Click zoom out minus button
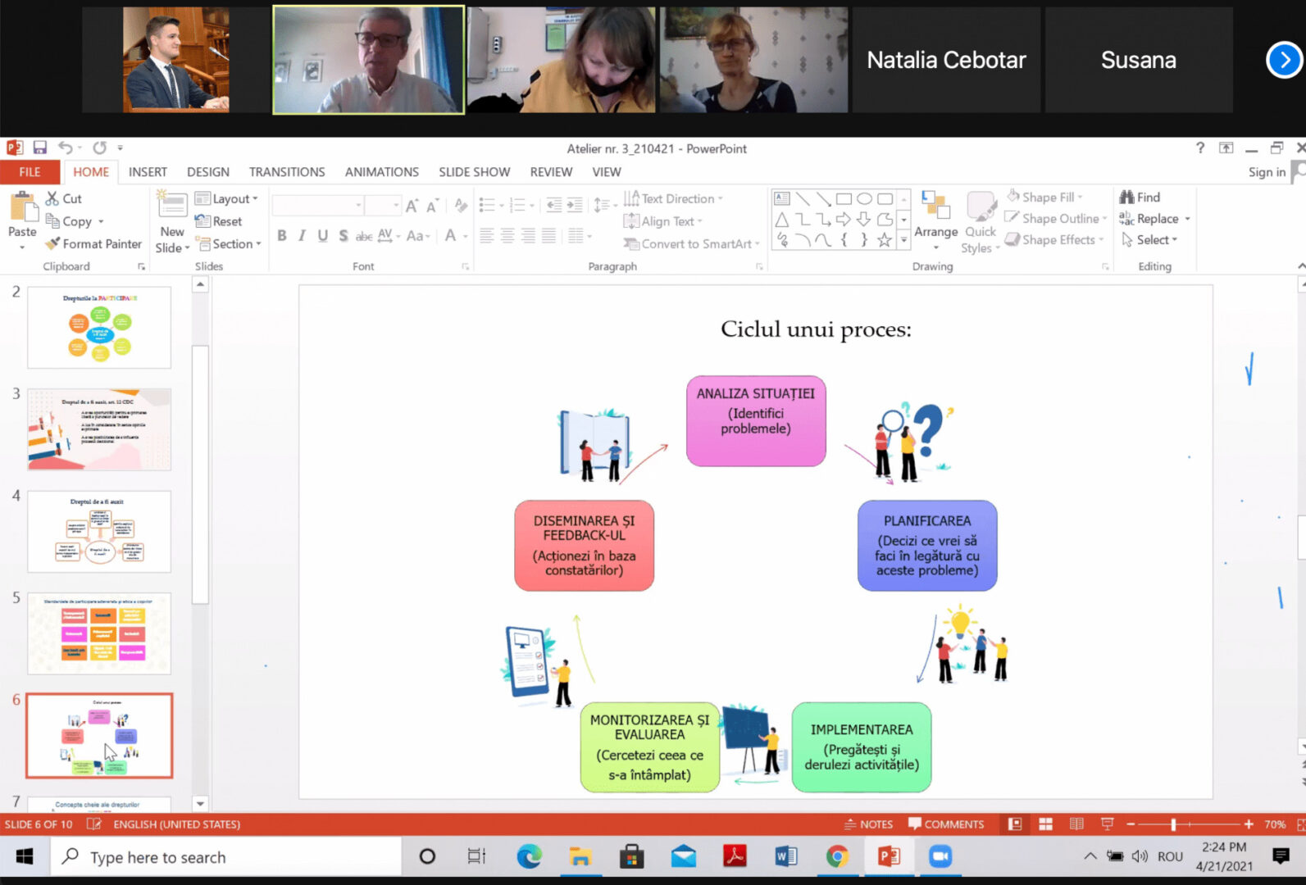Screen dimensions: 1306x885 point(1131,824)
